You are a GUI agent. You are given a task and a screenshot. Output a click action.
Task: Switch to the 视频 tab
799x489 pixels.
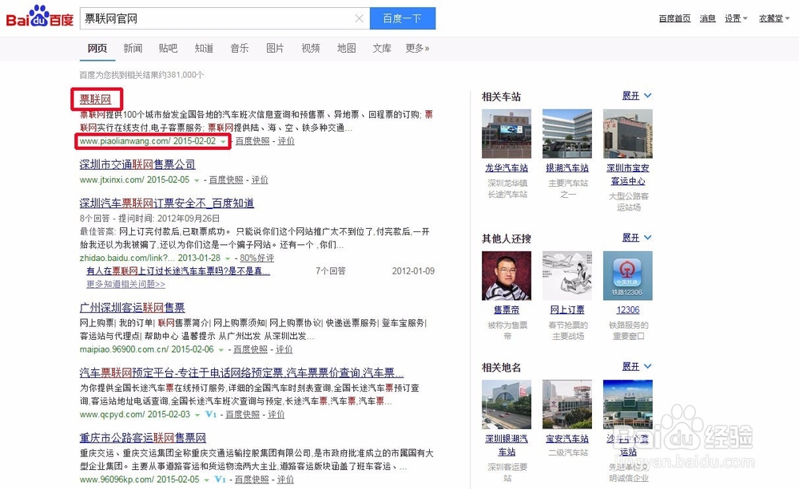(x=311, y=49)
